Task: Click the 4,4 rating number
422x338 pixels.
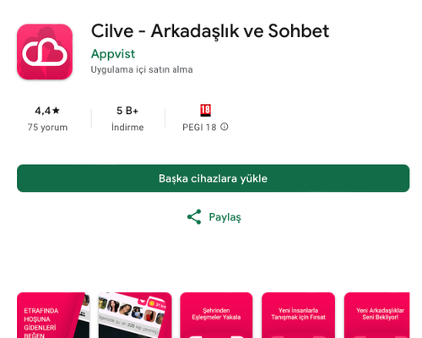Action: 43,111
